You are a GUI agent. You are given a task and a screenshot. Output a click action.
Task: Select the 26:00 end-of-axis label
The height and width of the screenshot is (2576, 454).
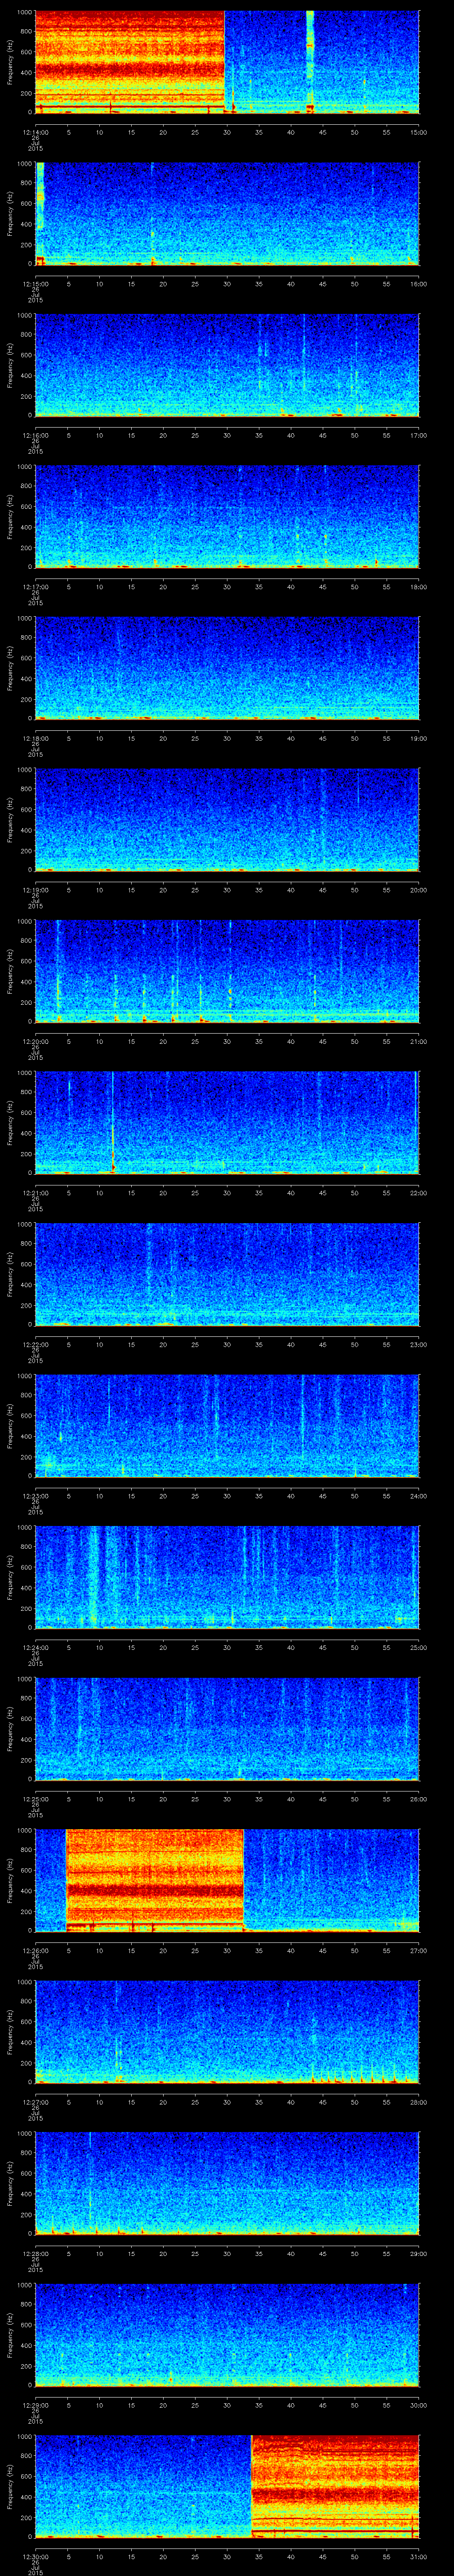pos(419,1799)
